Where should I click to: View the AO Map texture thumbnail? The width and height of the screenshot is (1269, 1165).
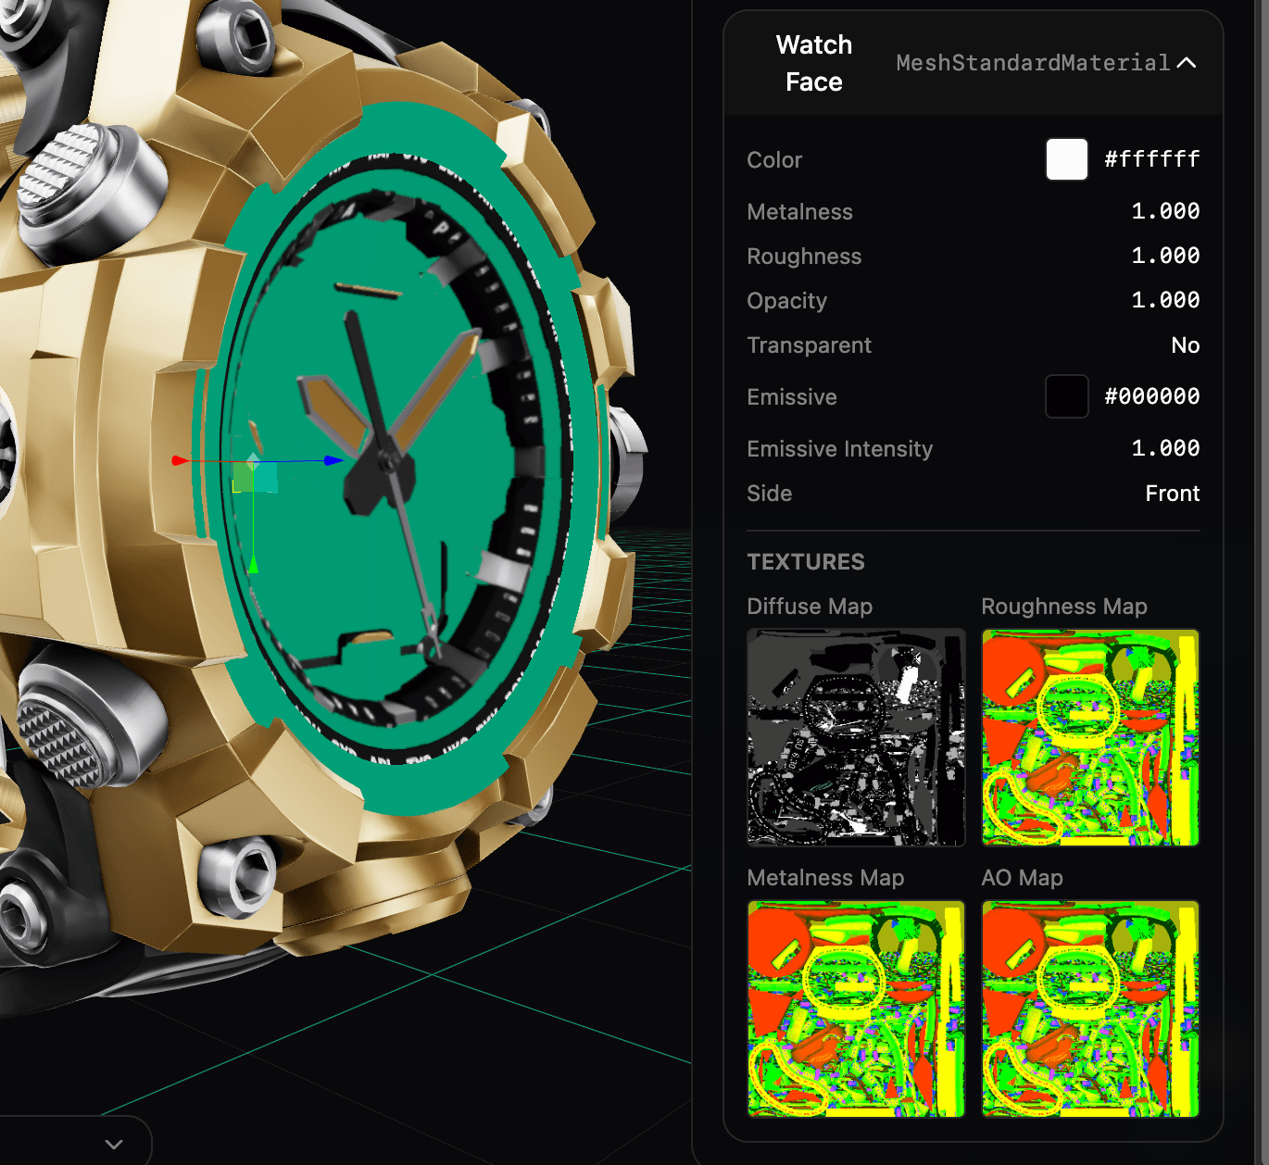[1090, 1008]
